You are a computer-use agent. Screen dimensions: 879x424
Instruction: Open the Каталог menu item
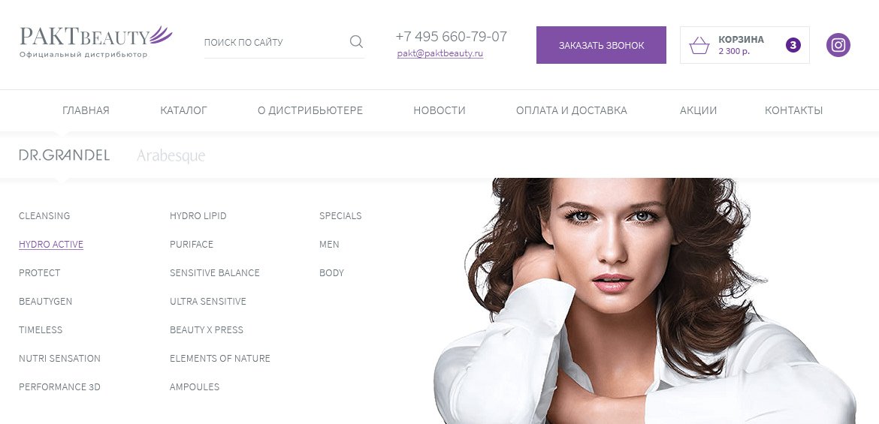point(183,110)
